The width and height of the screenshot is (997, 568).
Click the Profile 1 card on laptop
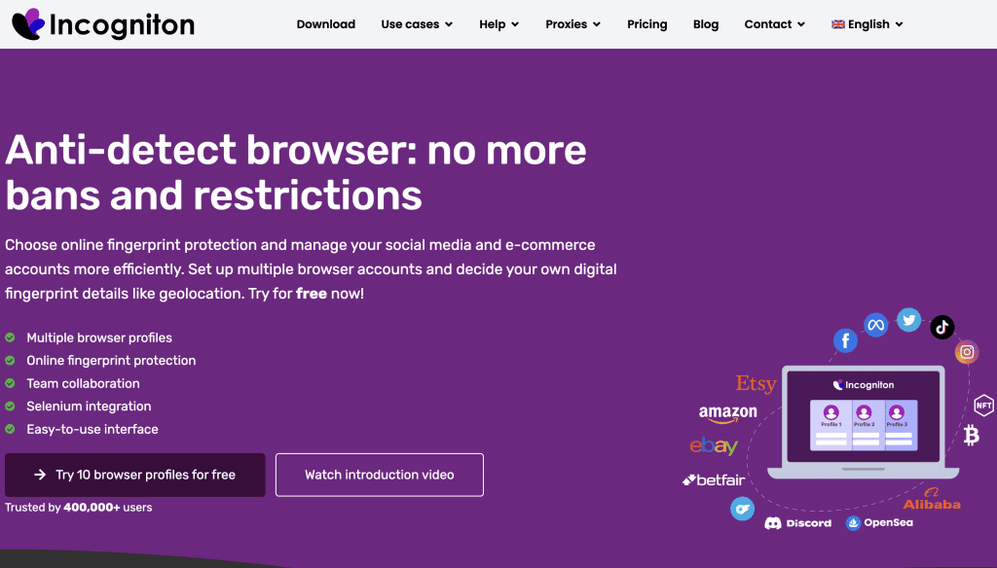point(831,424)
